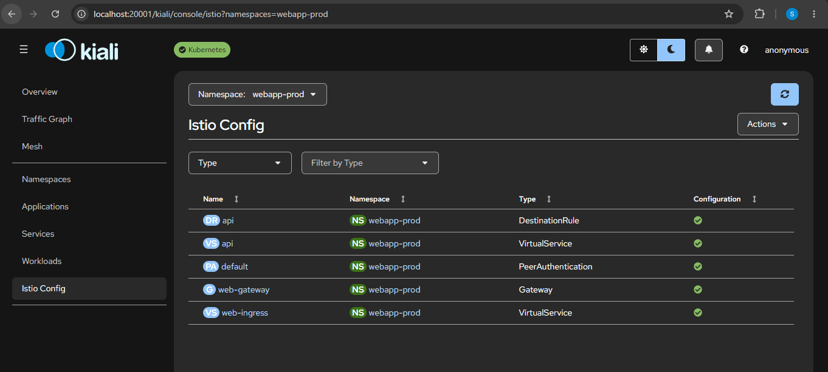The width and height of the screenshot is (828, 372).
Task: Open the Namespace webapp-prod dropdown
Action: [258, 94]
